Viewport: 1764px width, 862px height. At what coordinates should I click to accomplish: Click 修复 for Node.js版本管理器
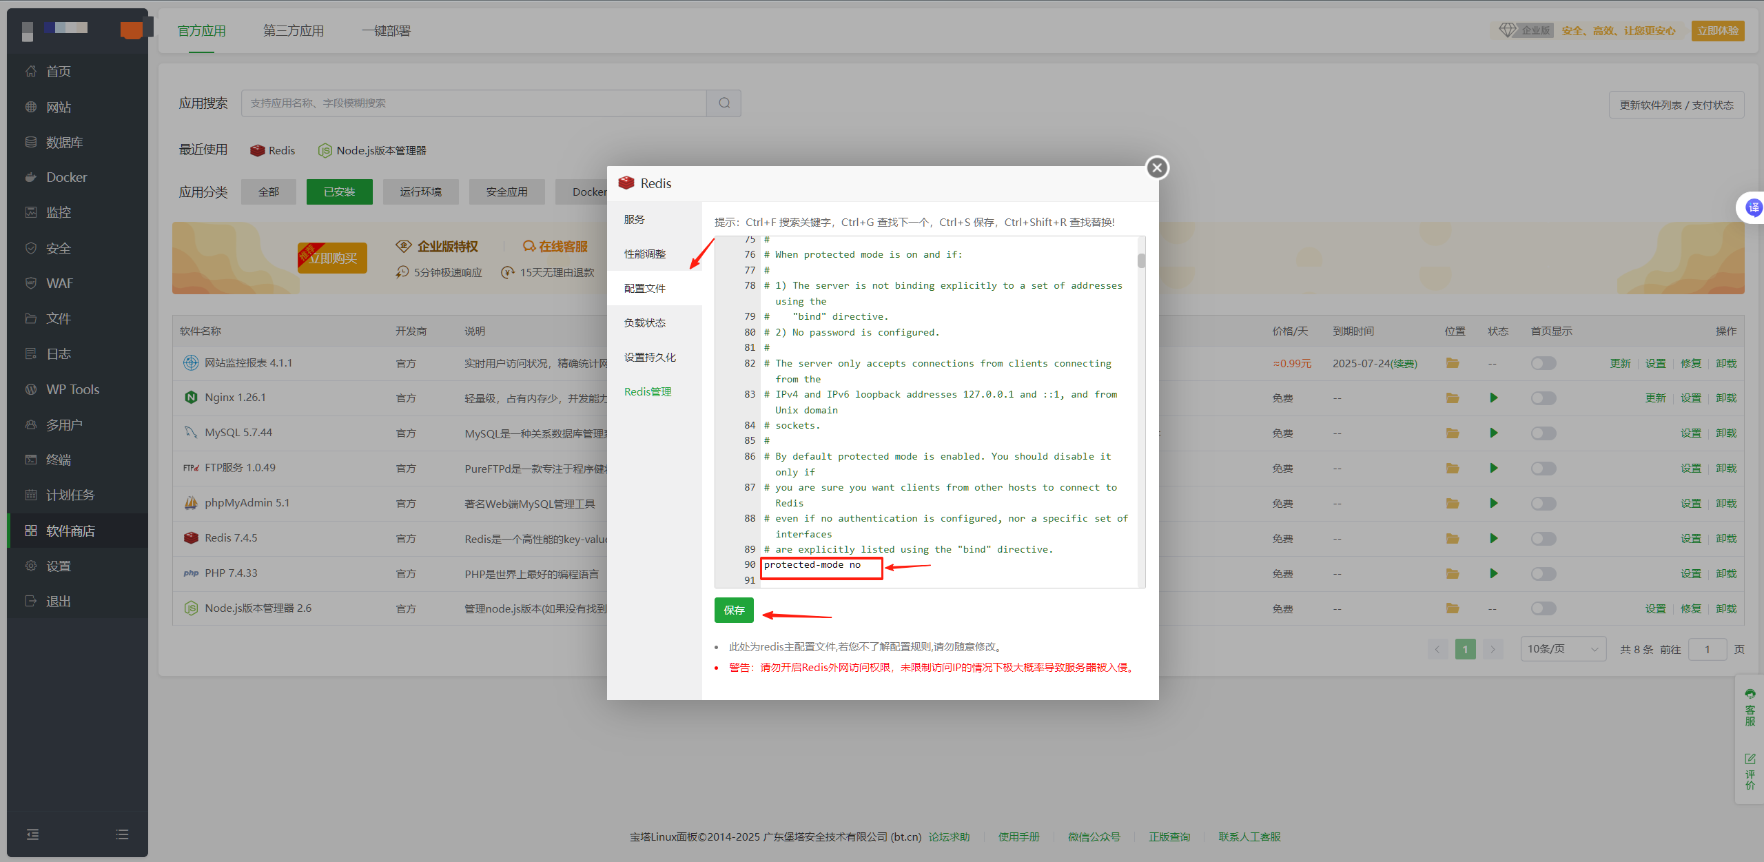click(x=1691, y=608)
